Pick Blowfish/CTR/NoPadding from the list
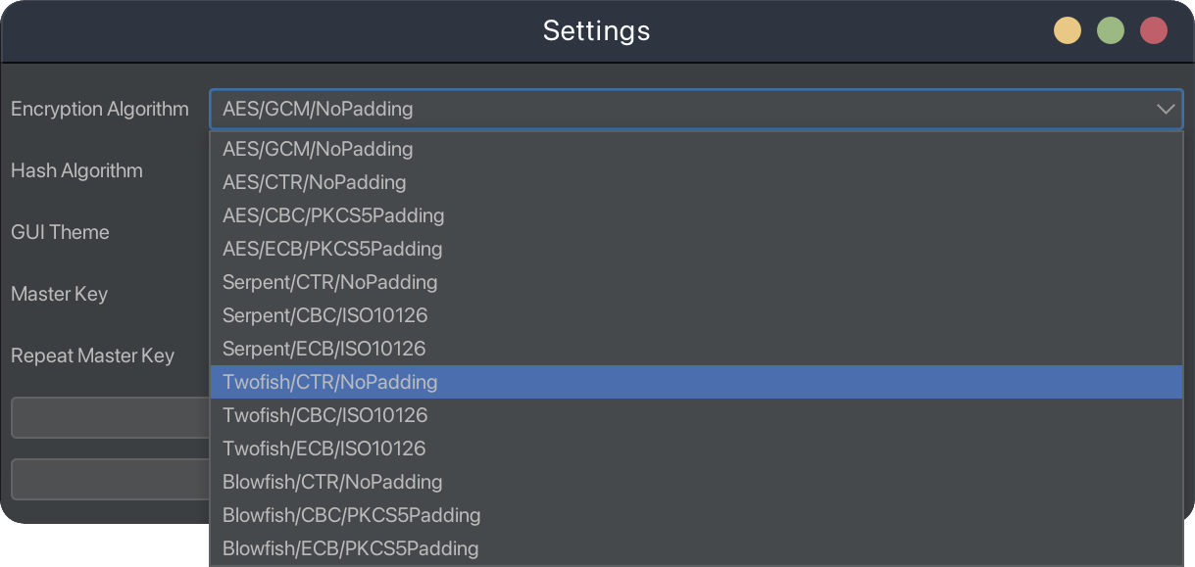The width and height of the screenshot is (1195, 567). point(332,483)
